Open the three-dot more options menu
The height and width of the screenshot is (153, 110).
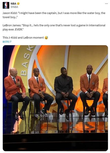tap(106, 4)
